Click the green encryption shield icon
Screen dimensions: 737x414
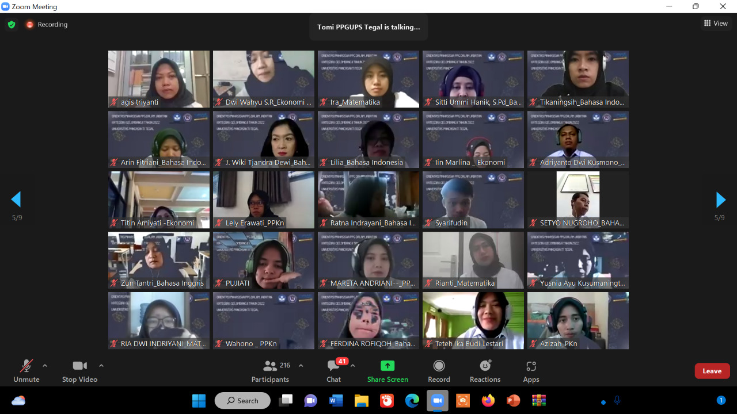click(12, 25)
